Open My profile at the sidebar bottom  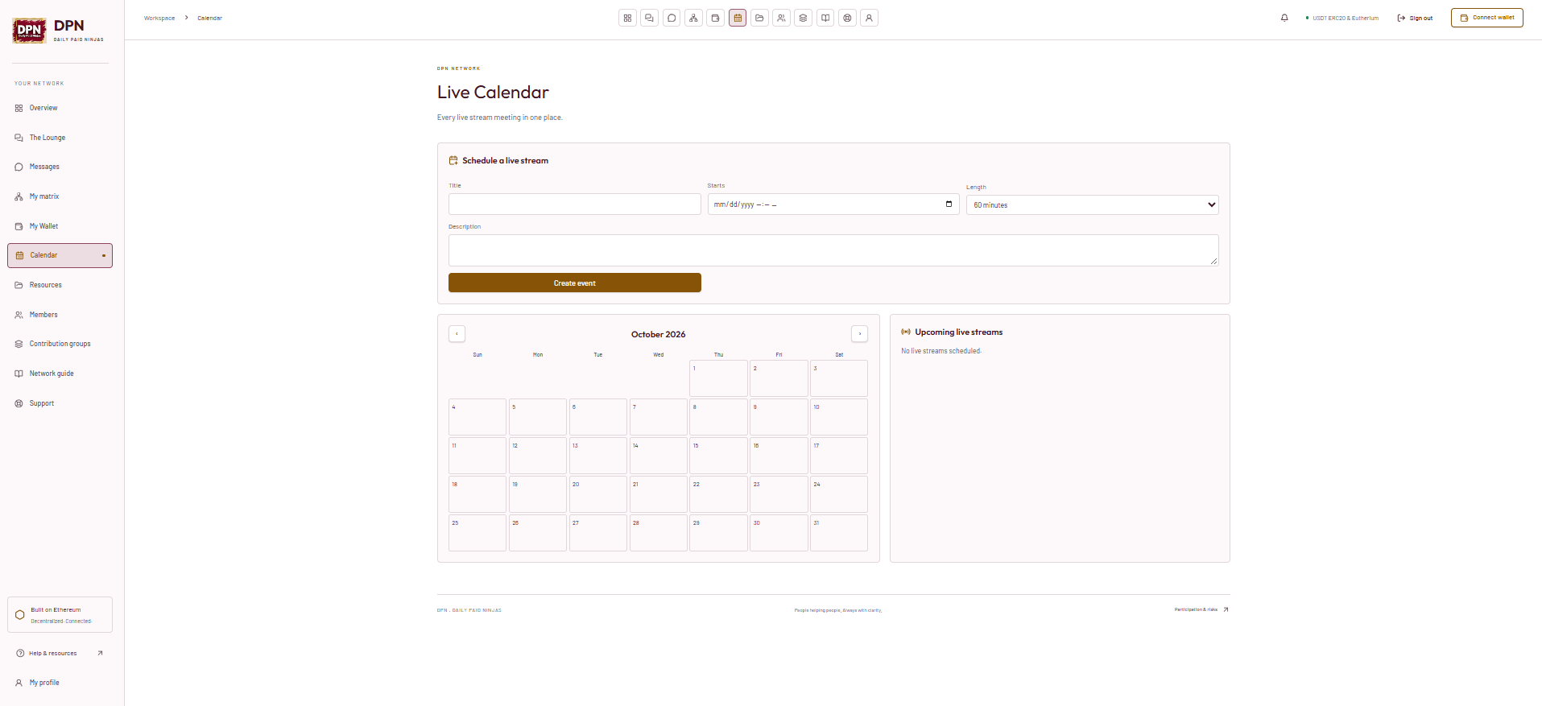[60, 683]
